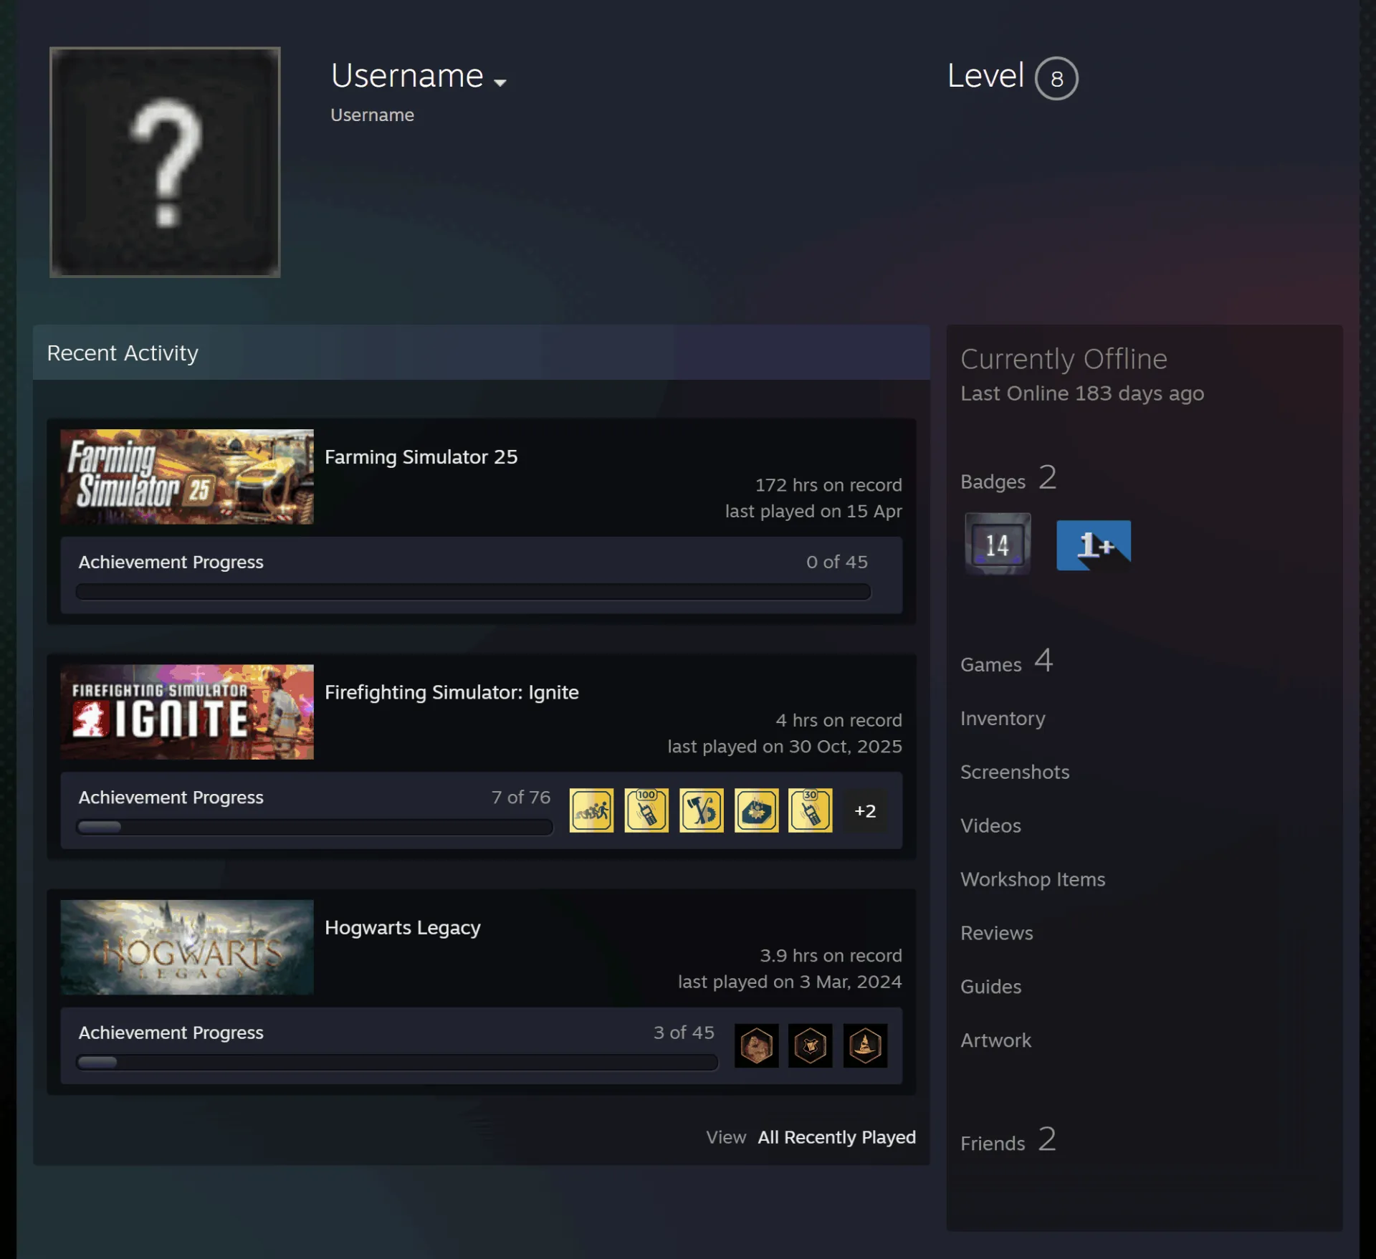Click the level 8 circle badge
The width and height of the screenshot is (1376, 1259).
(x=1056, y=78)
